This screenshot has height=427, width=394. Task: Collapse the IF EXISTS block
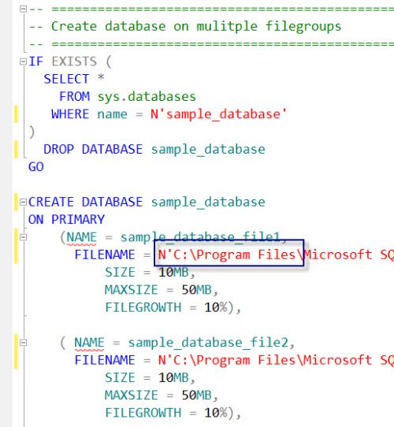point(23,61)
